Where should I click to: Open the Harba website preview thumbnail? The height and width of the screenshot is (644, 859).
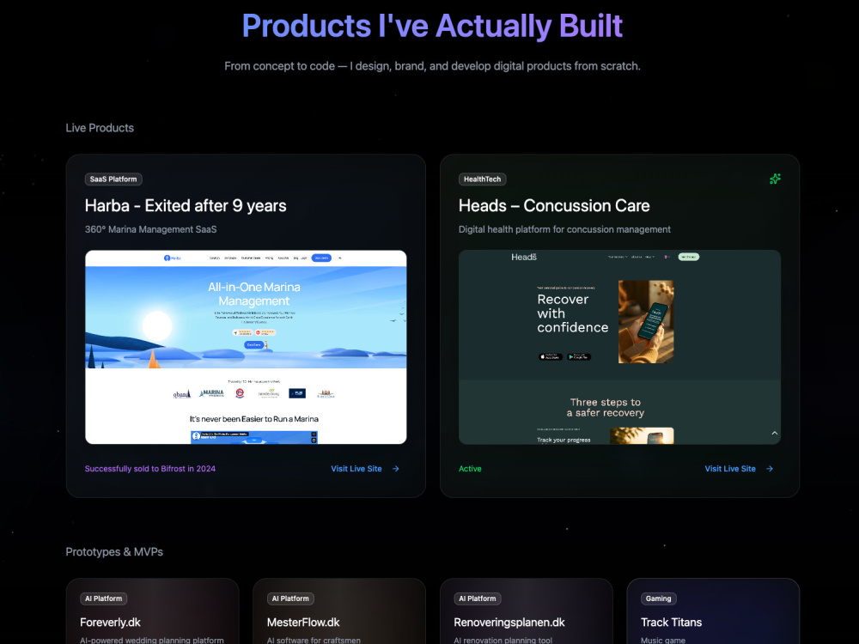tap(246, 347)
